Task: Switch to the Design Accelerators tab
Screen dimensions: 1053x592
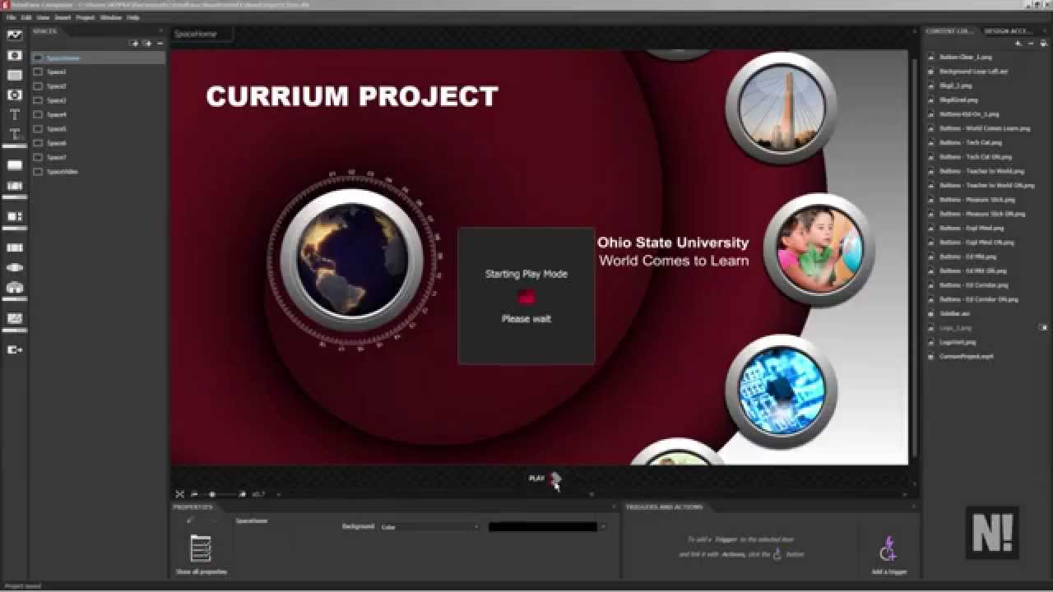Action: click(1010, 31)
